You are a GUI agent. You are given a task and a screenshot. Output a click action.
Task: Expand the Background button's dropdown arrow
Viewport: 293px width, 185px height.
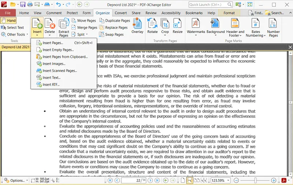pos(215,35)
